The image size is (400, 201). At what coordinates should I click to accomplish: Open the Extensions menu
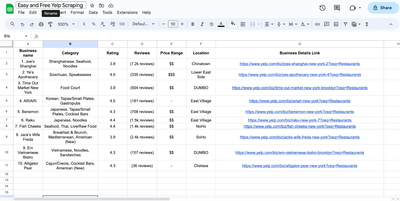[127, 13]
